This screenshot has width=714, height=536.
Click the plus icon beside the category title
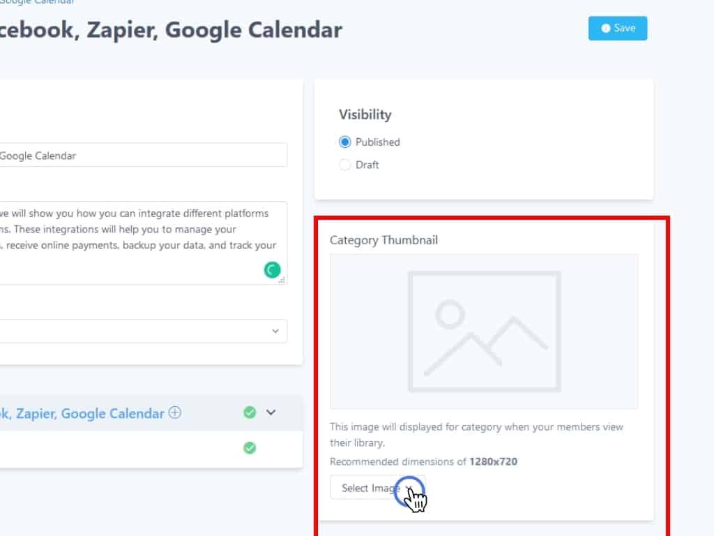pyautogui.click(x=175, y=412)
